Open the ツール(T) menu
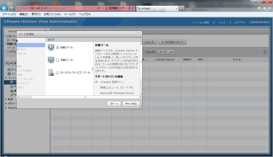273x157 pixels. 70,14
